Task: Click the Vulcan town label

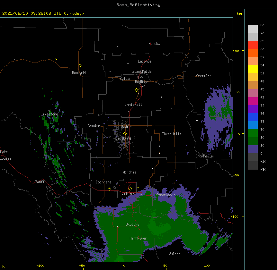Action: 174,254
